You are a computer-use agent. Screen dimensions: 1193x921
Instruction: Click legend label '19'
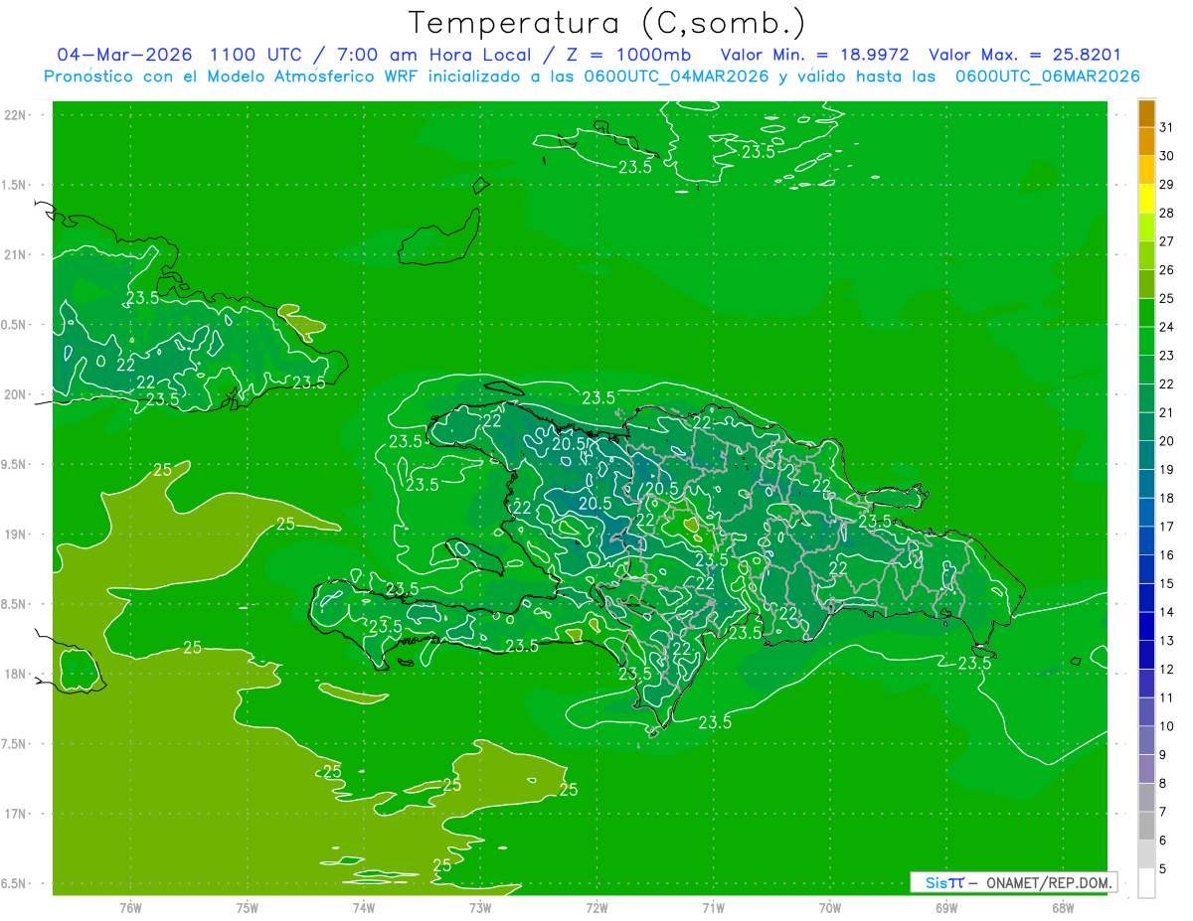(x=1166, y=470)
